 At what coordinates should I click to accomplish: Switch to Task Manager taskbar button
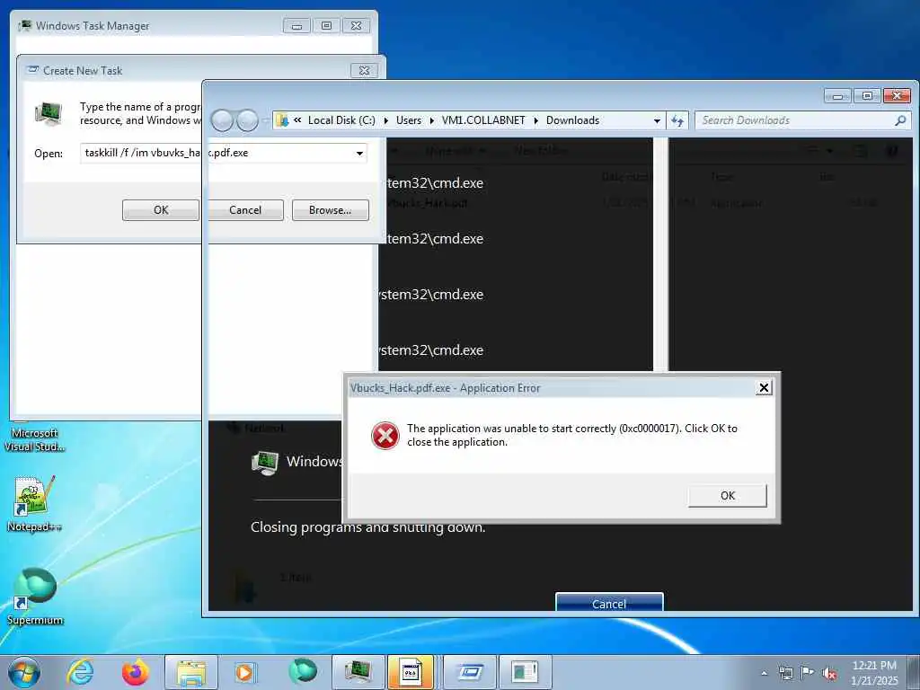pos(358,672)
